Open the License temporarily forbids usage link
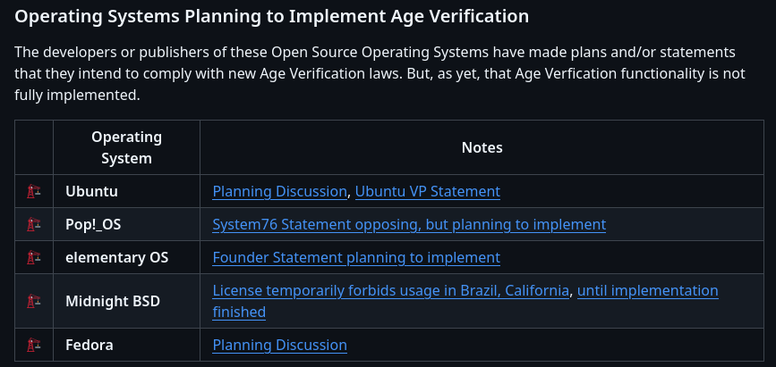776x367 pixels. coord(390,290)
